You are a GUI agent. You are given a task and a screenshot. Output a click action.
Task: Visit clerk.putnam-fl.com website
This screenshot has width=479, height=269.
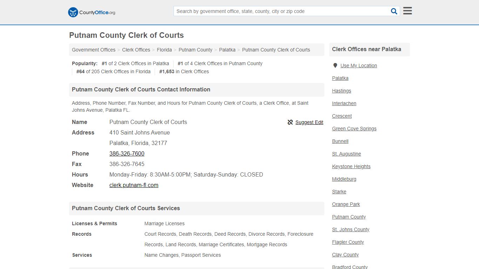point(134,185)
